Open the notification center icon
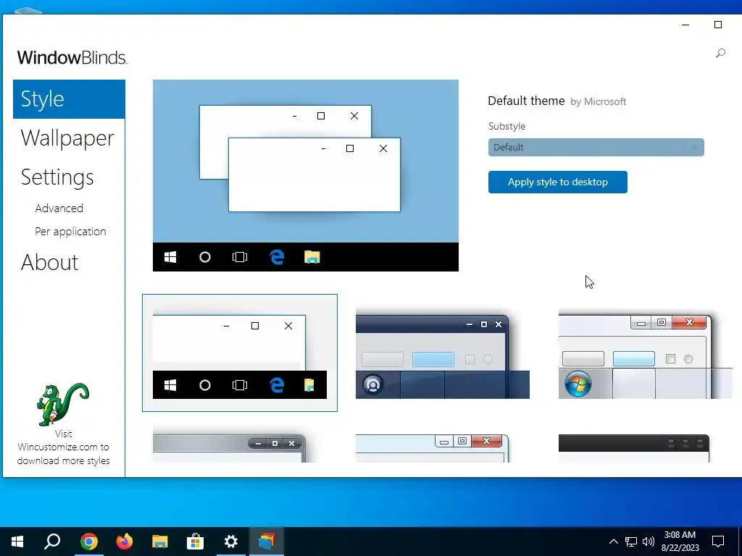Image resolution: width=742 pixels, height=556 pixels. click(718, 542)
